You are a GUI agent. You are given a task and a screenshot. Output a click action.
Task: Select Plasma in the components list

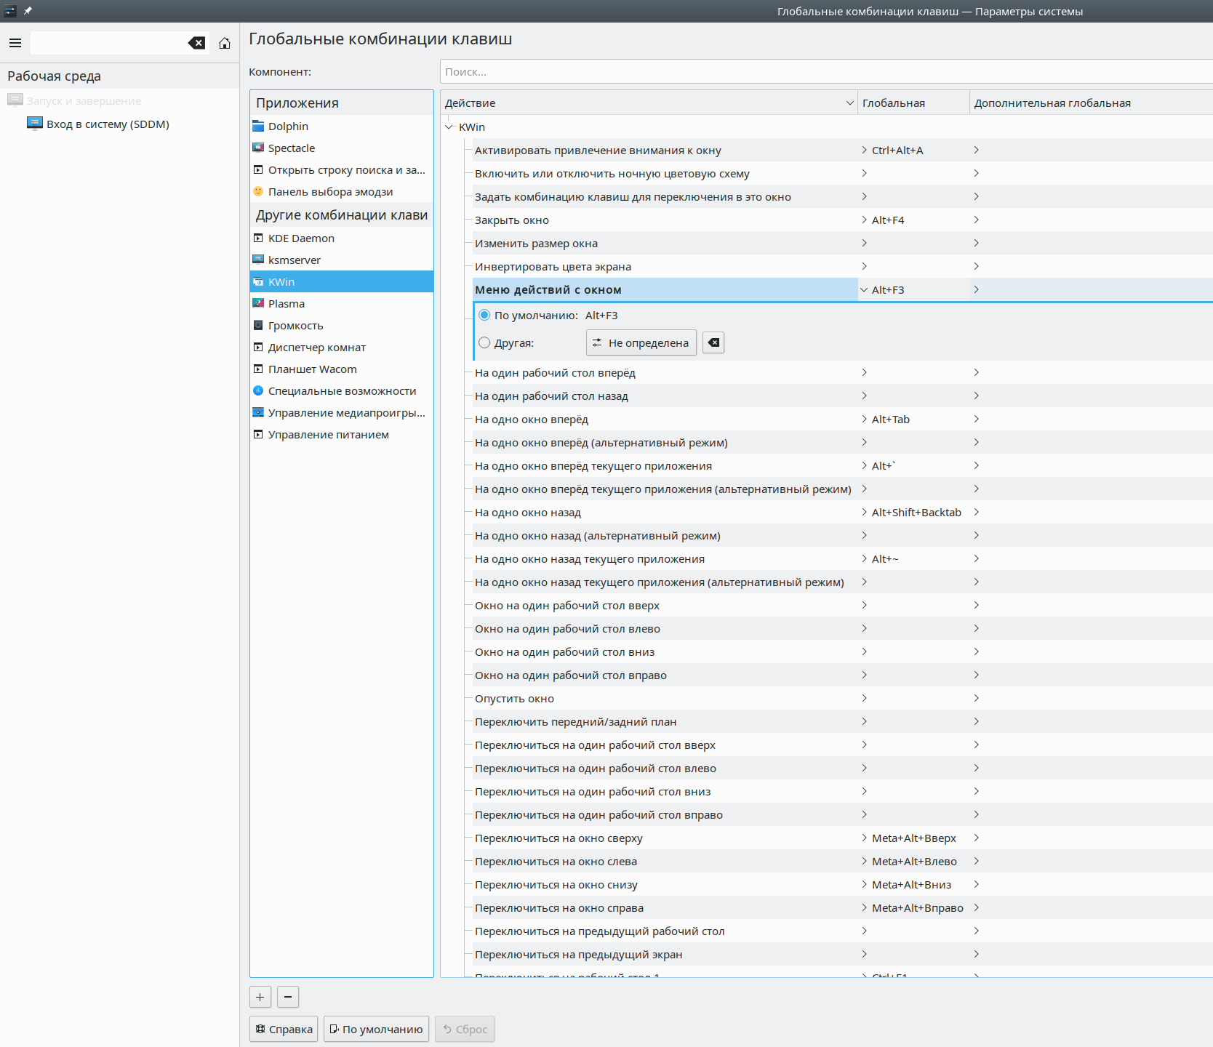[342, 303]
